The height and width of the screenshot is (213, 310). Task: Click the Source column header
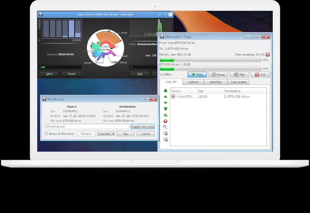click(x=184, y=91)
